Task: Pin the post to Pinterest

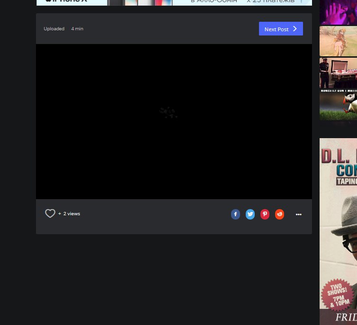Action: [x=265, y=214]
